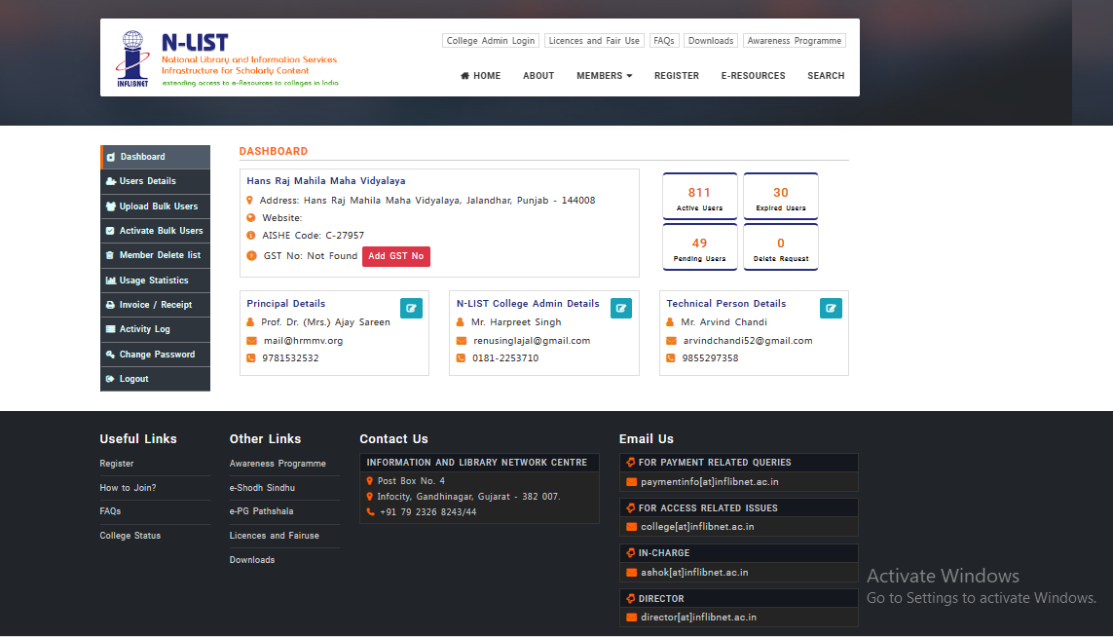Screen dimensions: 1113x637
Task: Open the E-Resources menu item
Action: (753, 76)
